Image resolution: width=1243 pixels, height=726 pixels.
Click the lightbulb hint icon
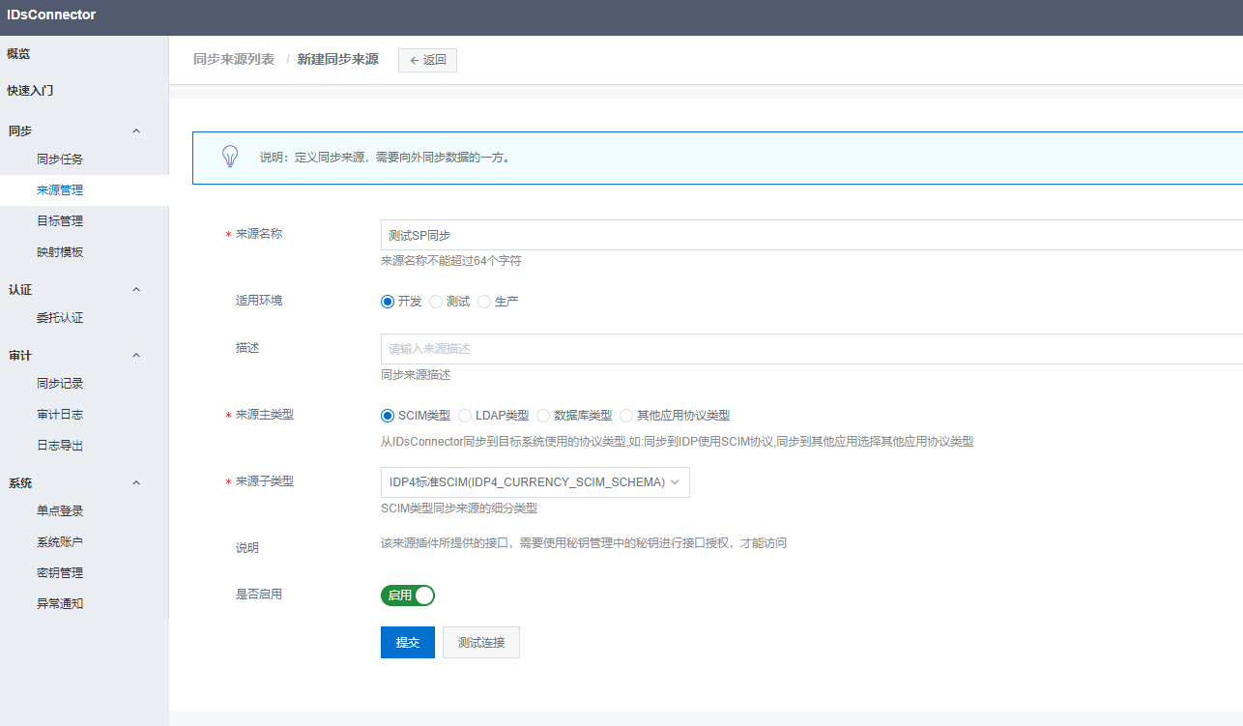coord(230,157)
